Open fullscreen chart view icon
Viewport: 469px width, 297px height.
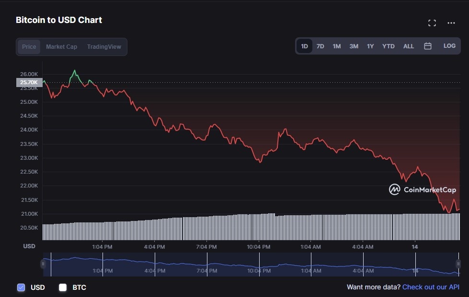(x=432, y=23)
